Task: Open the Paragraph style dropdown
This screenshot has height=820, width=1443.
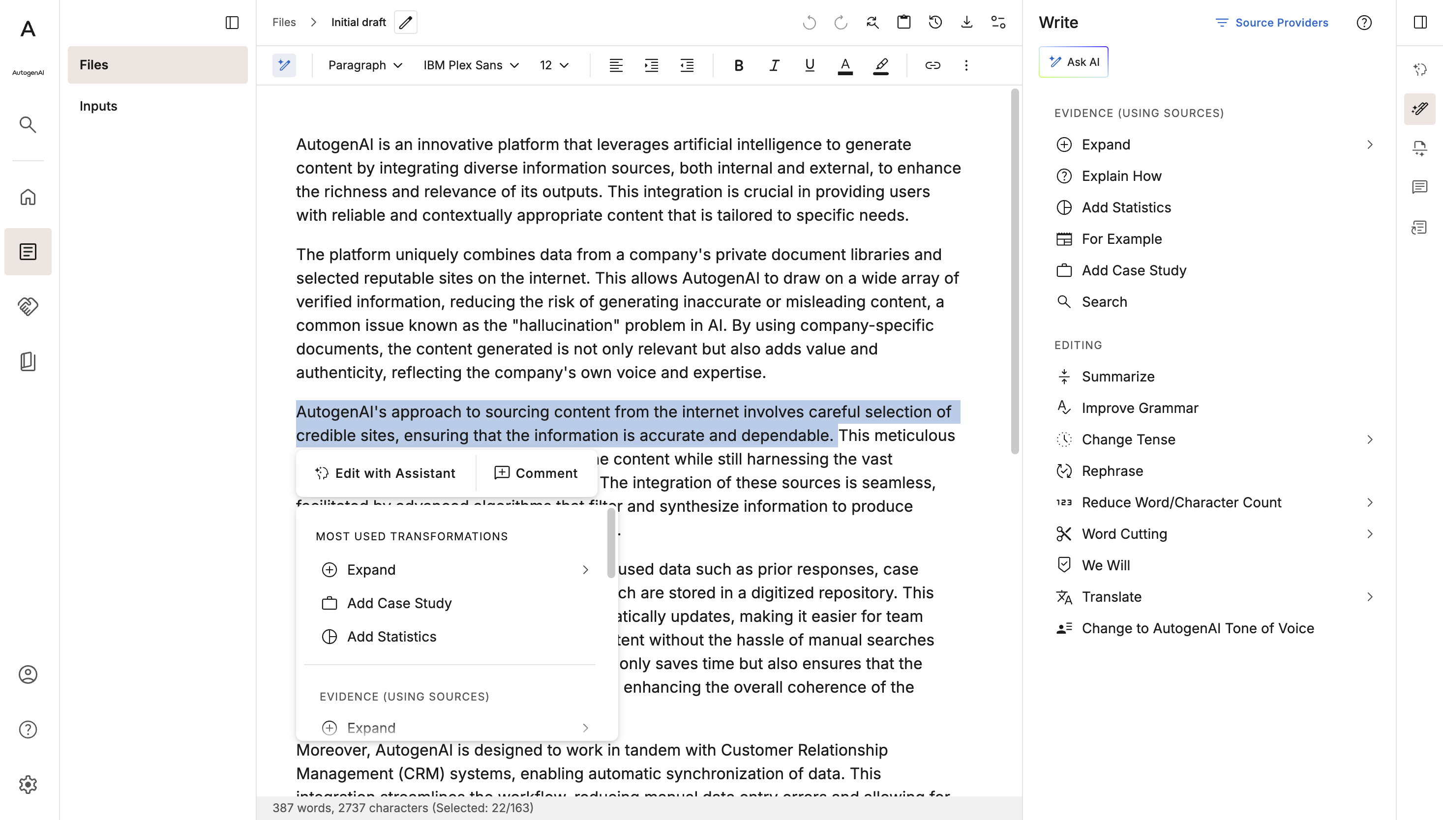Action: pos(365,65)
